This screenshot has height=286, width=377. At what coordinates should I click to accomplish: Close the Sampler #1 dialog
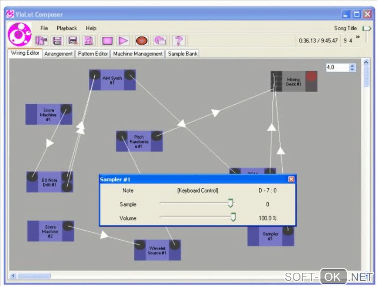click(291, 179)
